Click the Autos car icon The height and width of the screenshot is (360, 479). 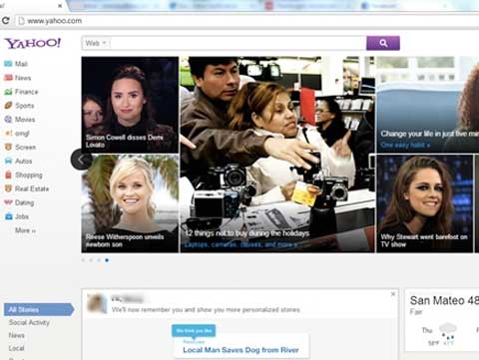(8, 161)
